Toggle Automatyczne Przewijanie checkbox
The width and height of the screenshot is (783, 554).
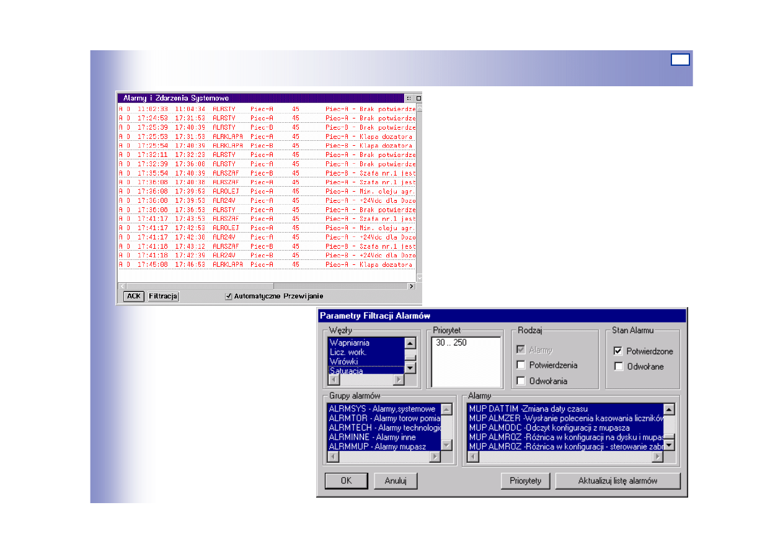pyautogui.click(x=229, y=297)
